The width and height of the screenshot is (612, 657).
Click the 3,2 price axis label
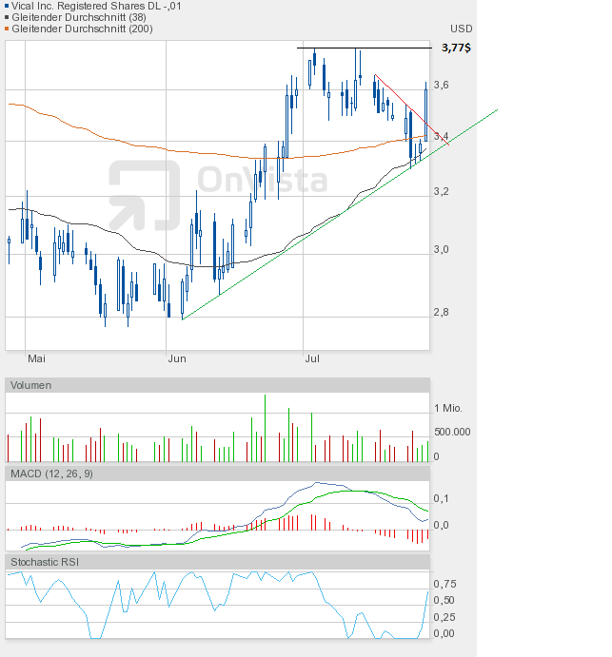pos(441,191)
